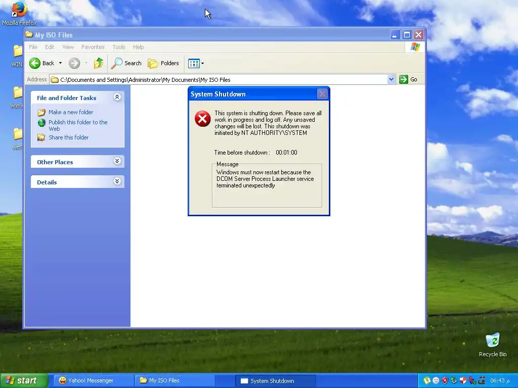Click the DCOM Server Process Launcher message
This screenshot has height=388, width=518.
(x=265, y=179)
